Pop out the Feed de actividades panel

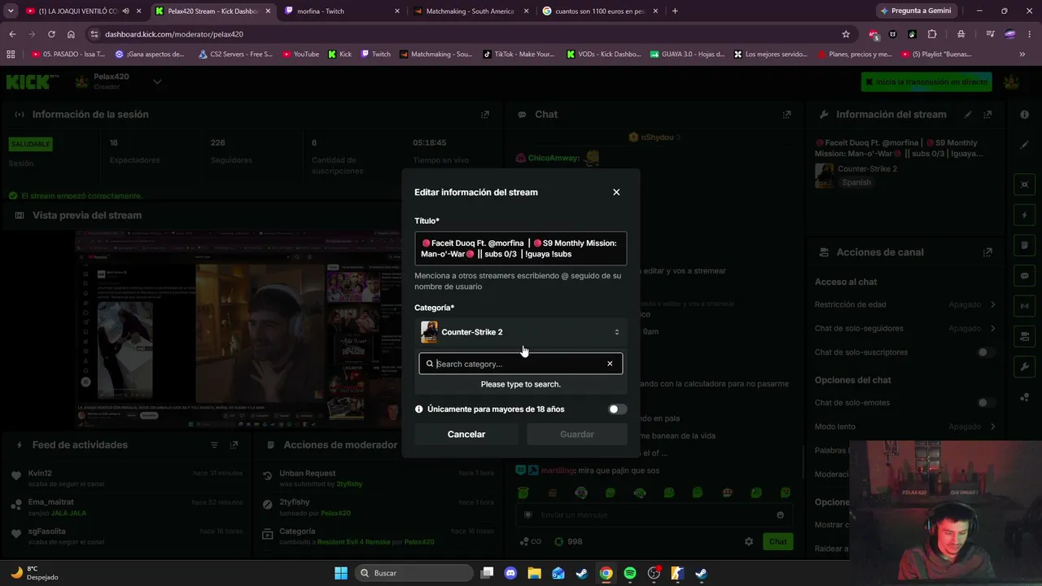coord(234,445)
